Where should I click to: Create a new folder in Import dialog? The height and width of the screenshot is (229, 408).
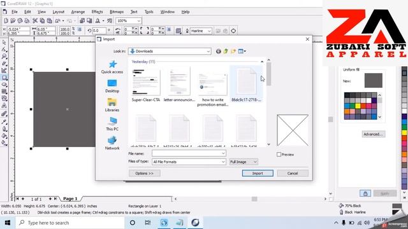[233, 52]
